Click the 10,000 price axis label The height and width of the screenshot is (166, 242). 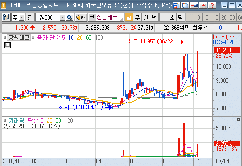pyautogui.click(x=223, y=67)
